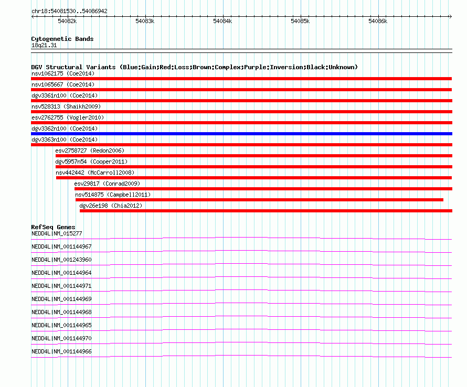Viewport: 467px width, 387px height.
Task: Select the RefSeq Genes track heading
Action: click(x=53, y=227)
